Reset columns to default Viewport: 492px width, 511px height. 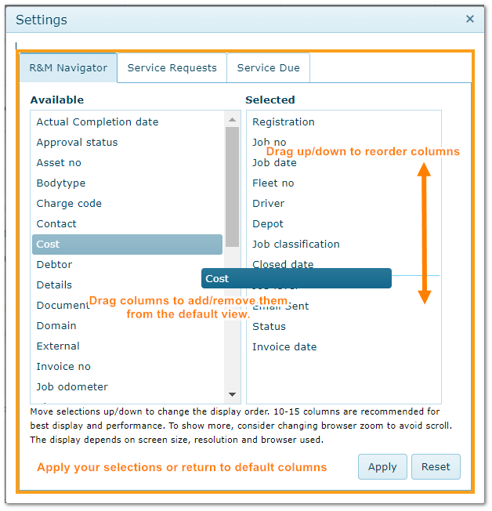436,466
